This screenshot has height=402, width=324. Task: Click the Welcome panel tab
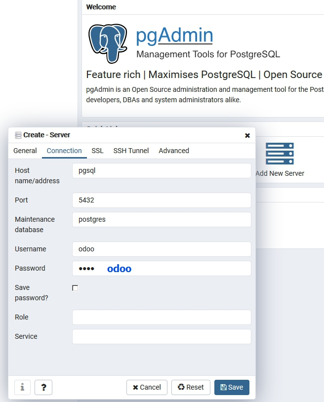101,7
